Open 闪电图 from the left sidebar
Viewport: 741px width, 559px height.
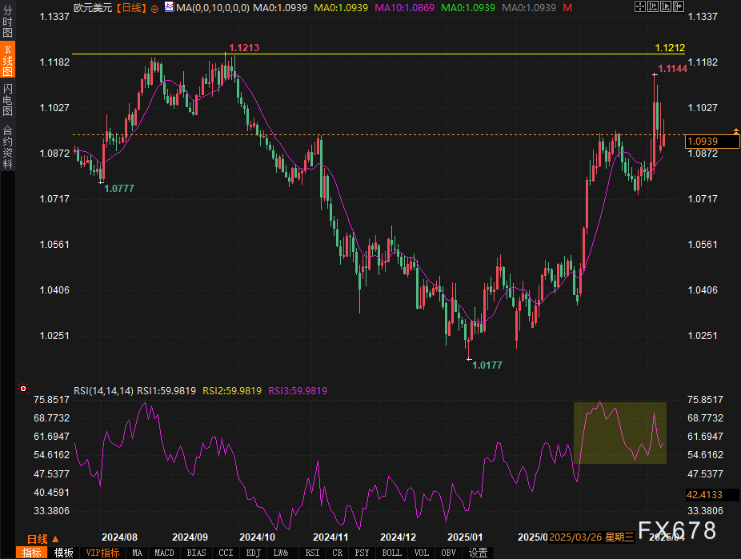tap(7, 100)
